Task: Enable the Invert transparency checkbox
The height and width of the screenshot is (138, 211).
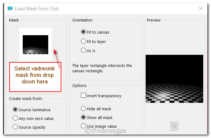Action: [x=83, y=96]
